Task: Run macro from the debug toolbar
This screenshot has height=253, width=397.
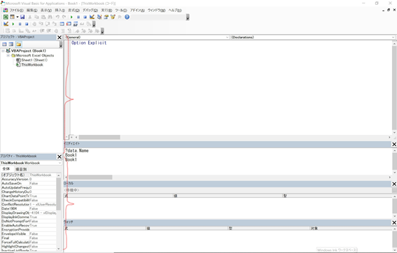Action: 13,24
